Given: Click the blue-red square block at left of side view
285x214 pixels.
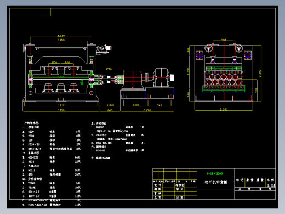Looking at the screenshot, I should 200,55.
